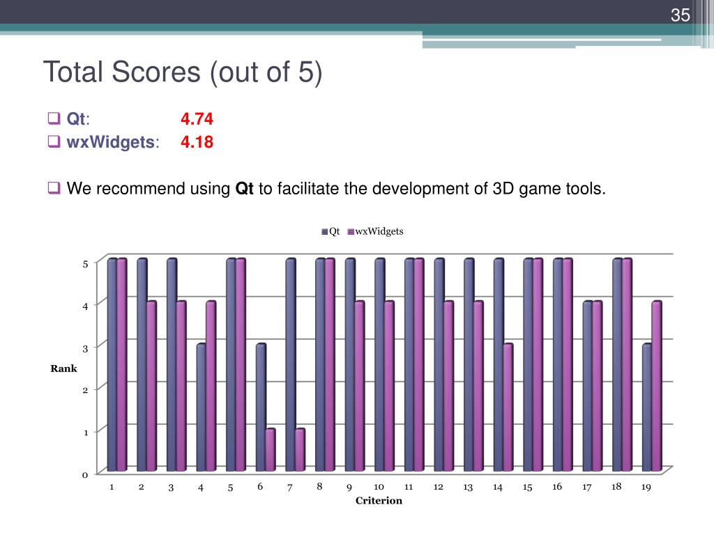Click the y-axis tick label 5
Screen dimensions: 714x535
pyautogui.click(x=85, y=264)
